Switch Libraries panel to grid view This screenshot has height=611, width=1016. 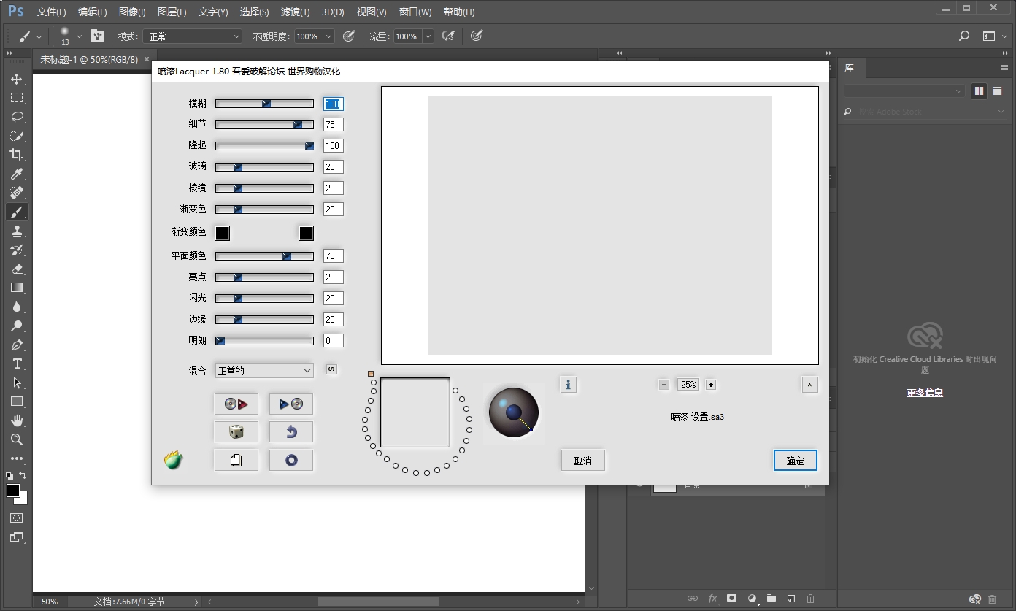(x=979, y=91)
